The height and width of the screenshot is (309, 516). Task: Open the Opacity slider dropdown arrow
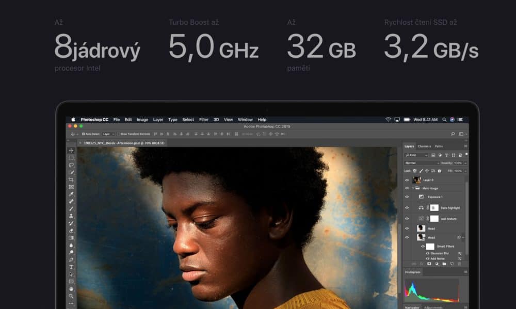click(x=465, y=163)
